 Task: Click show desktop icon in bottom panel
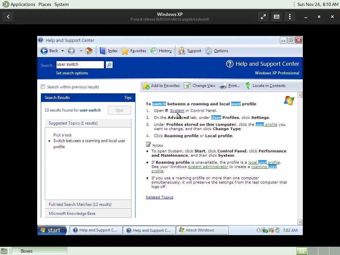(4, 251)
